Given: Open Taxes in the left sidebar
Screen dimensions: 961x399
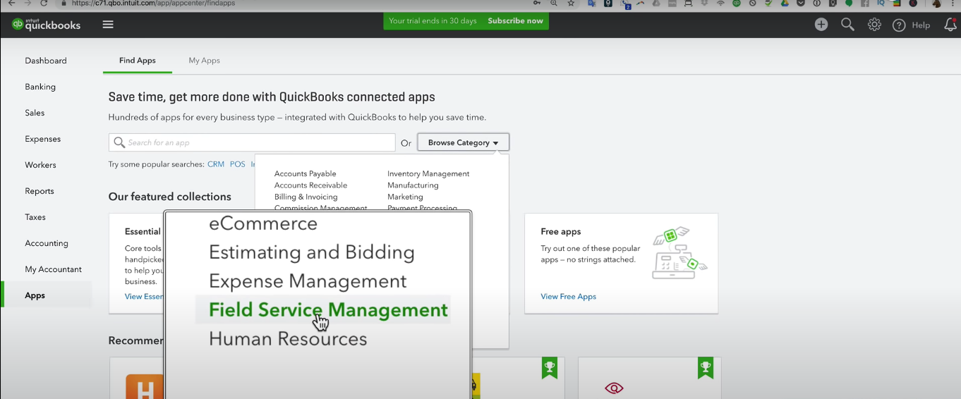Looking at the screenshot, I should tap(35, 217).
